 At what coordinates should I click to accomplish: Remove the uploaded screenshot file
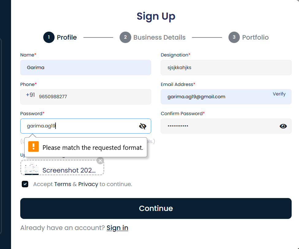click(100, 161)
